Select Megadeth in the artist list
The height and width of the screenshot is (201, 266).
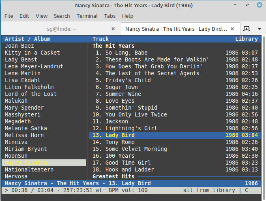18,121
